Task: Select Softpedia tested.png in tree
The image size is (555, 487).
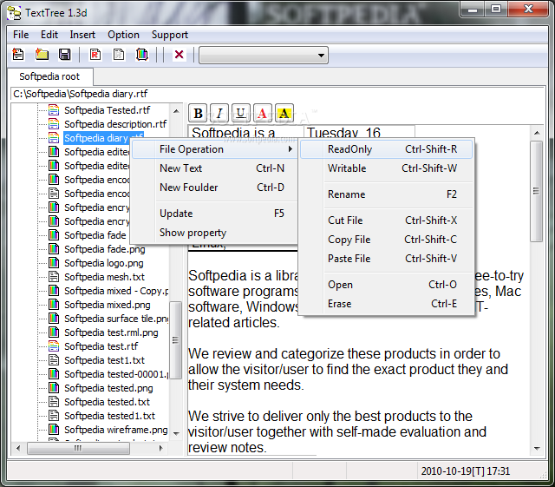Action: 108,388
